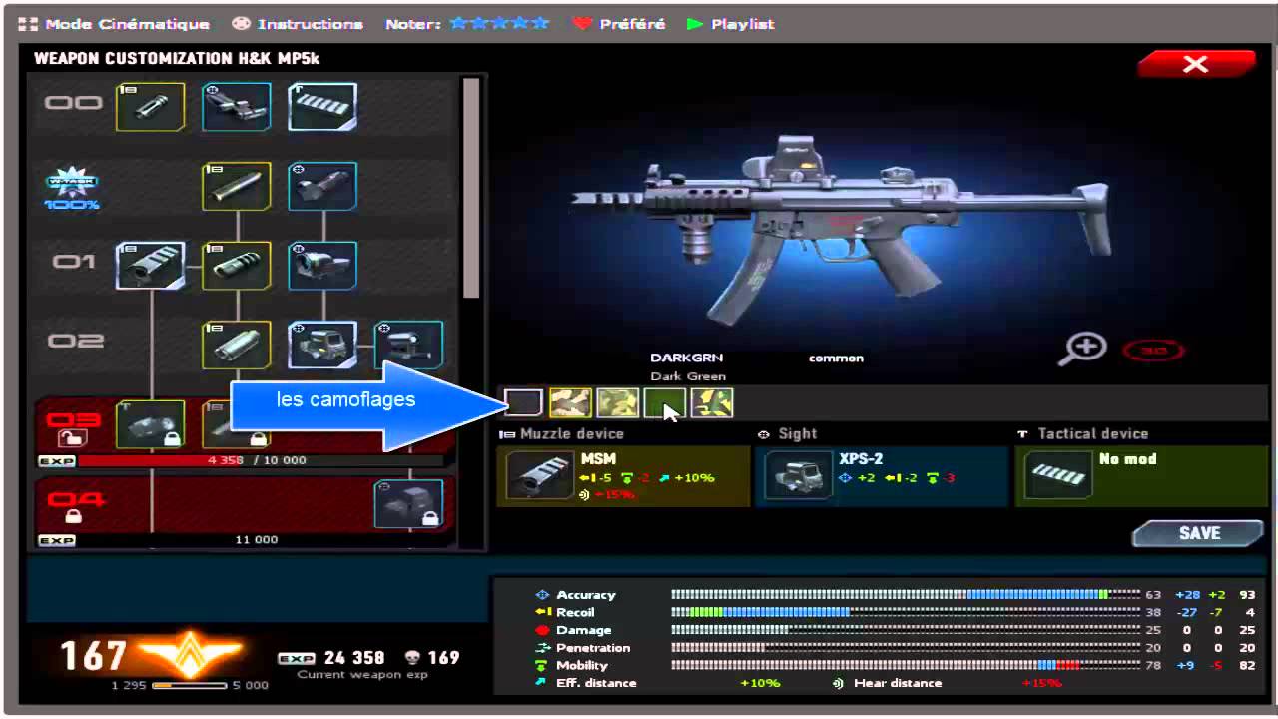Click the XPS-2 attachment name
This screenshot has height=719, width=1278.
tap(861, 459)
